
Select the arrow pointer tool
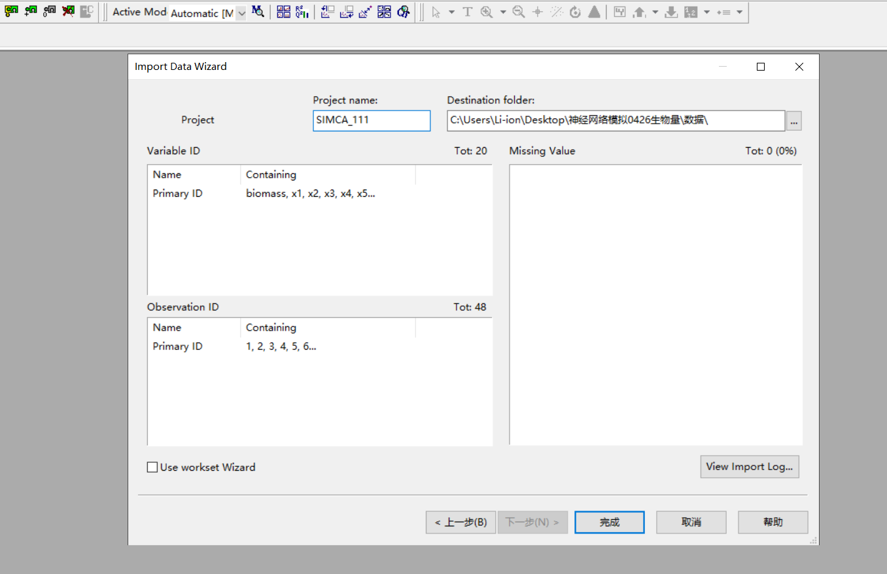pyautogui.click(x=436, y=12)
